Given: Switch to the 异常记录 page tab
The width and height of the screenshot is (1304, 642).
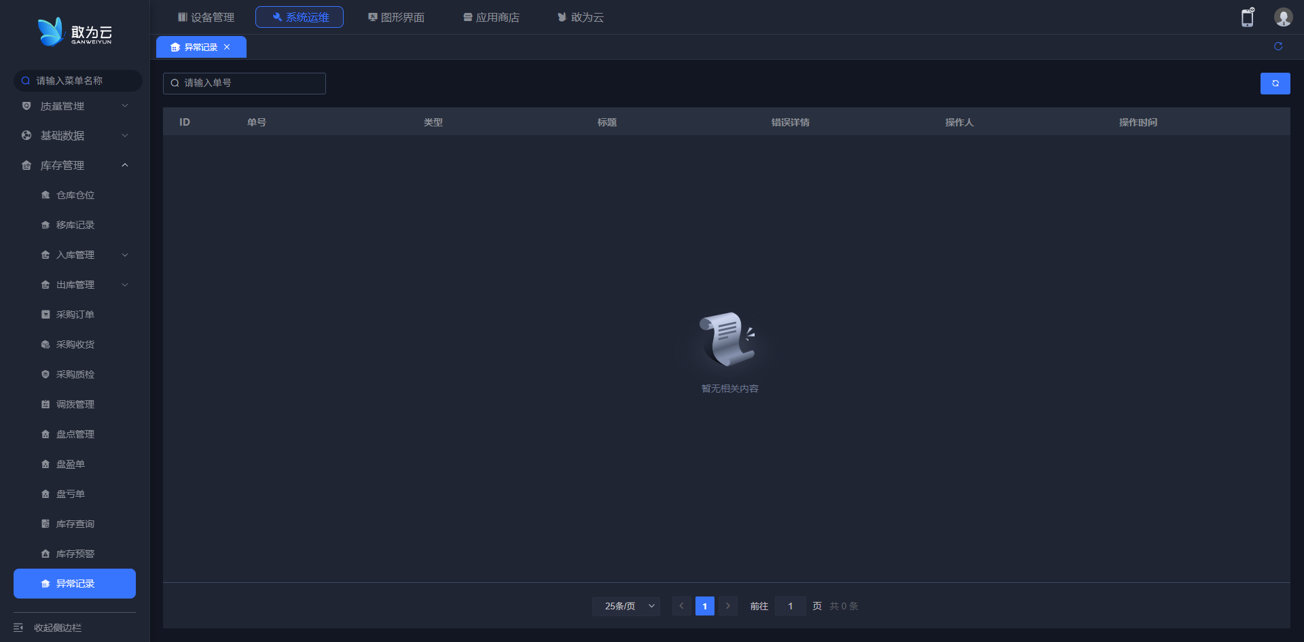Looking at the screenshot, I should click(201, 47).
